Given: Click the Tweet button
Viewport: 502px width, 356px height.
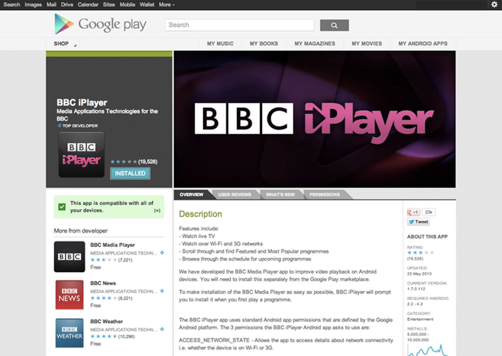Looking at the screenshot, I should pos(418,222).
